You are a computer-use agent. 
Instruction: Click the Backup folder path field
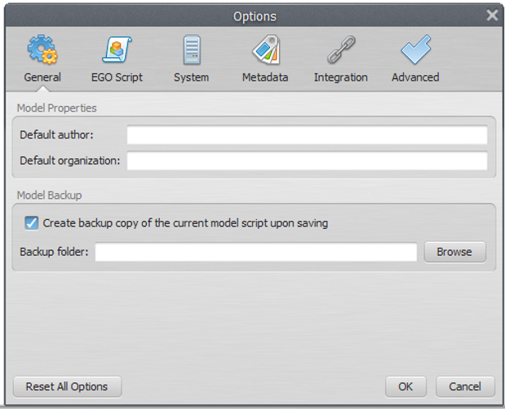(256, 252)
